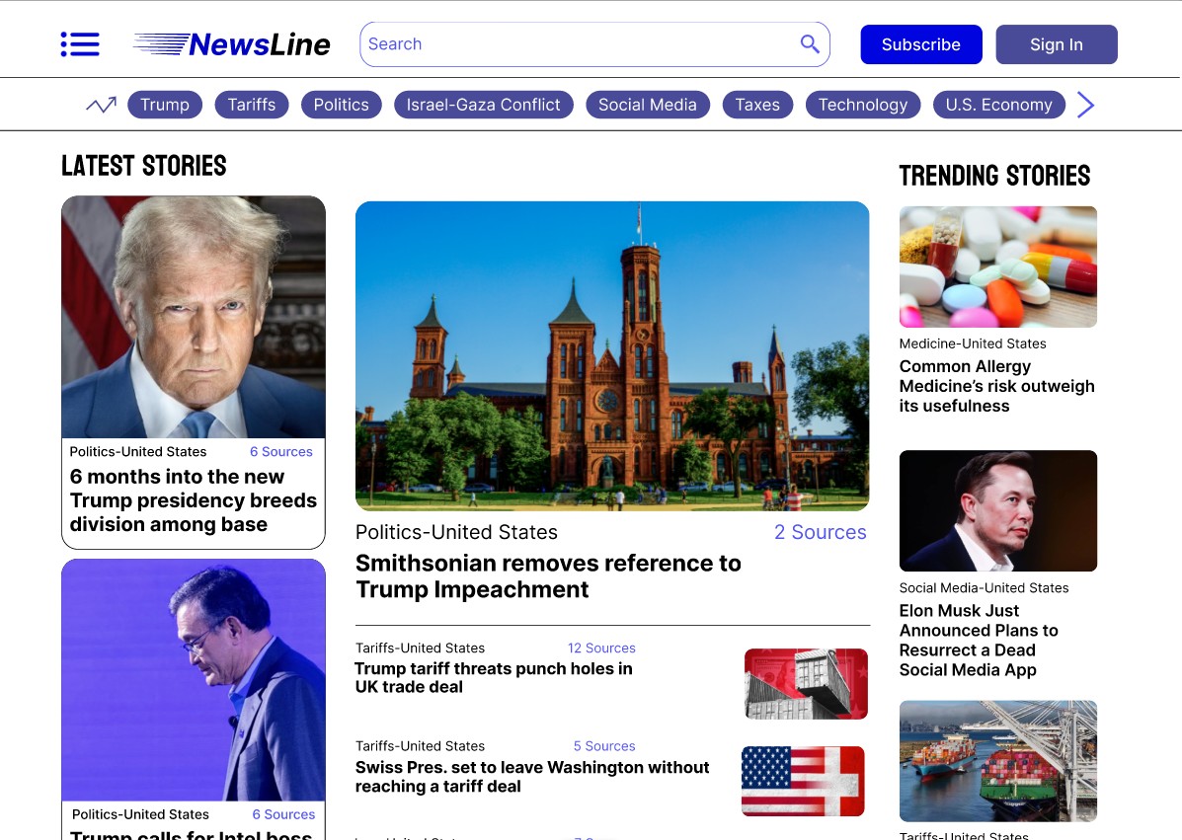Click the US-Swiss flag thumbnail
The image size is (1182, 840).
tap(803, 781)
